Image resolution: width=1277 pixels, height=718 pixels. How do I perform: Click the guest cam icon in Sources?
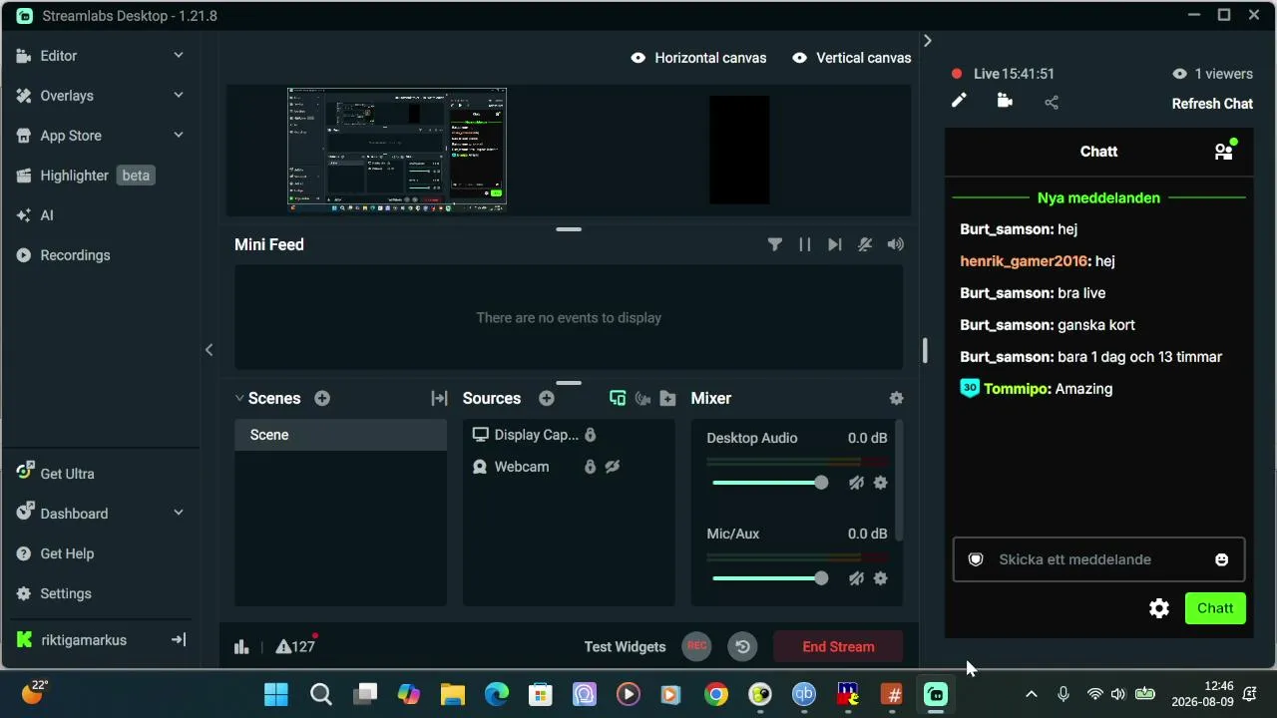click(x=643, y=398)
